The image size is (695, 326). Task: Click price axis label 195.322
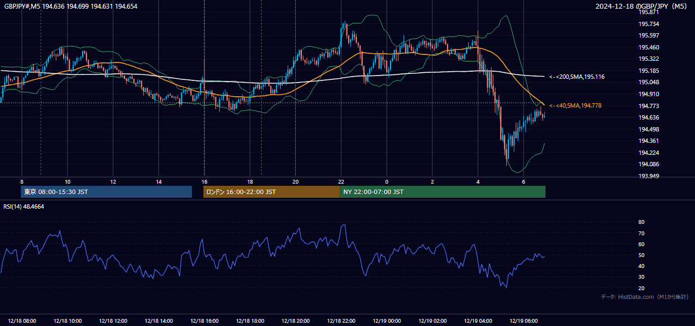pyautogui.click(x=649, y=59)
